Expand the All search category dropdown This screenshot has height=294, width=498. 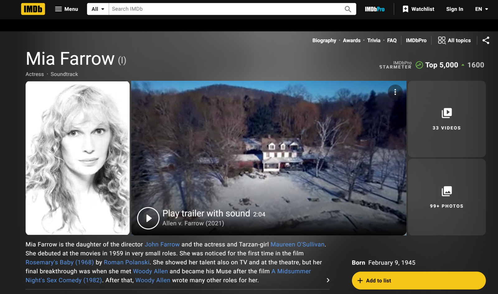click(x=98, y=9)
